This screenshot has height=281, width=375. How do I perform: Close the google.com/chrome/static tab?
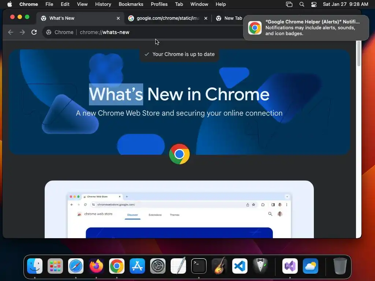click(x=206, y=18)
